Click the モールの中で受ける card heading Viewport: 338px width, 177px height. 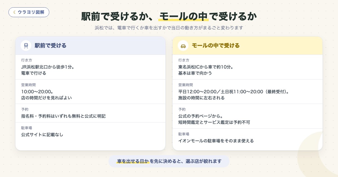215,46
